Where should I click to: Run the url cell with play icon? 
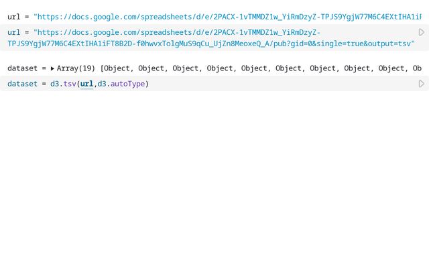point(421,32)
